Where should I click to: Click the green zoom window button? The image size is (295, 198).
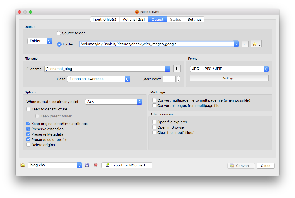[31, 12]
